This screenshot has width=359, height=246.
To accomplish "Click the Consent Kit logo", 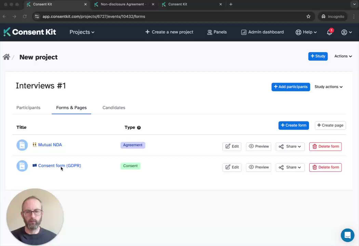I will (30, 32).
